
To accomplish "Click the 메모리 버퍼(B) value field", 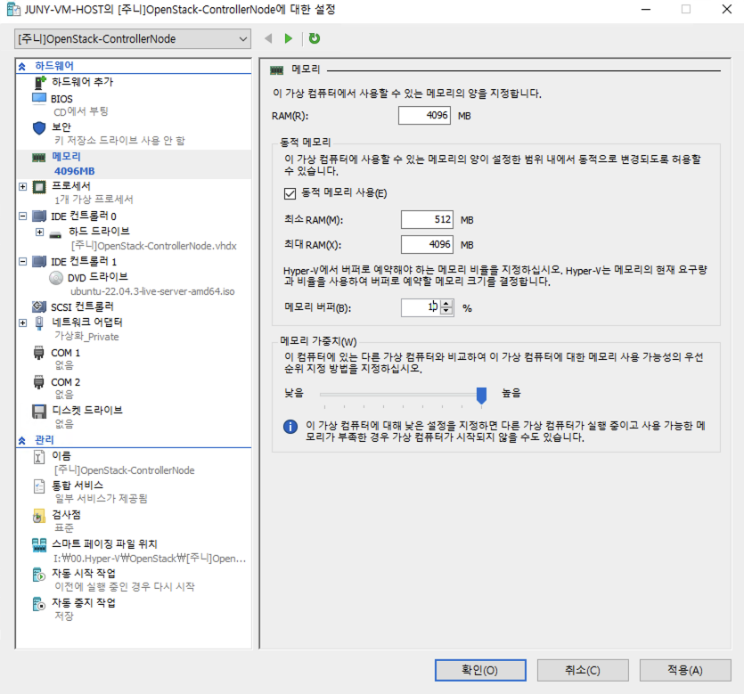I will 421,308.
